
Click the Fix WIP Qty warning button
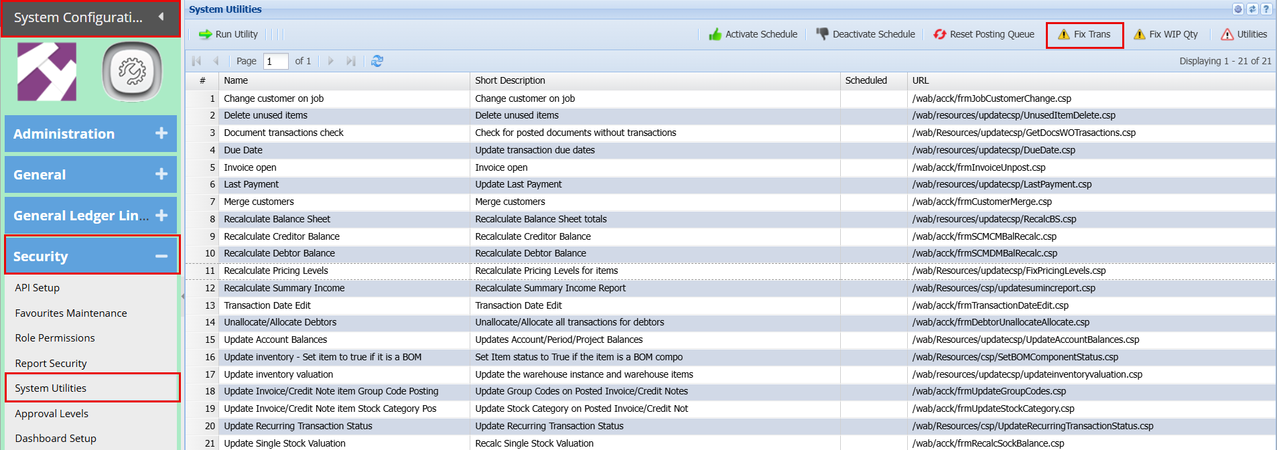click(x=1166, y=34)
